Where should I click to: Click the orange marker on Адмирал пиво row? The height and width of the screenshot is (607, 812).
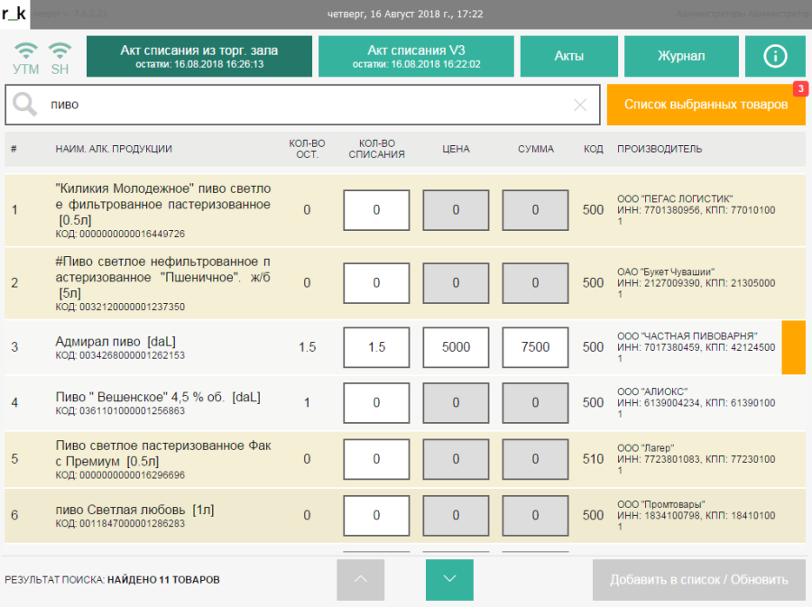click(x=793, y=347)
